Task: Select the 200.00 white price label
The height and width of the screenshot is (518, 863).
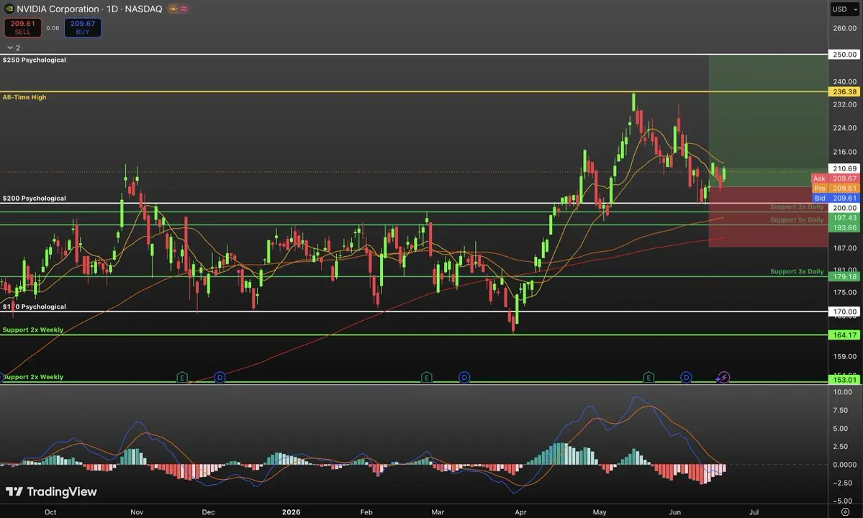Action: tap(844, 208)
